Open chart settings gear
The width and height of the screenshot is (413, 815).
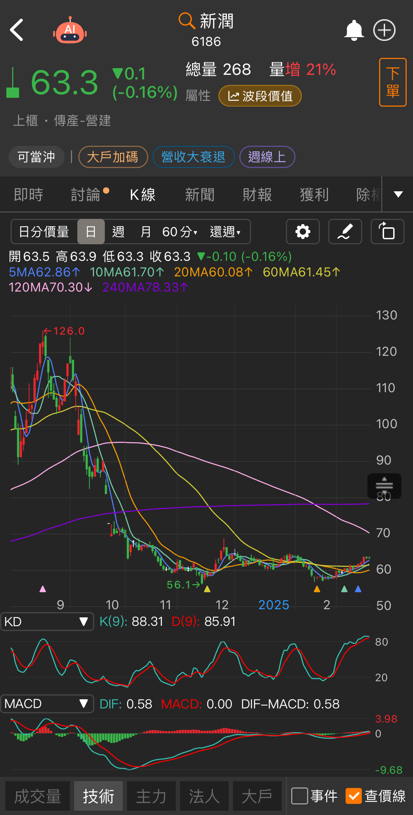pos(303,232)
